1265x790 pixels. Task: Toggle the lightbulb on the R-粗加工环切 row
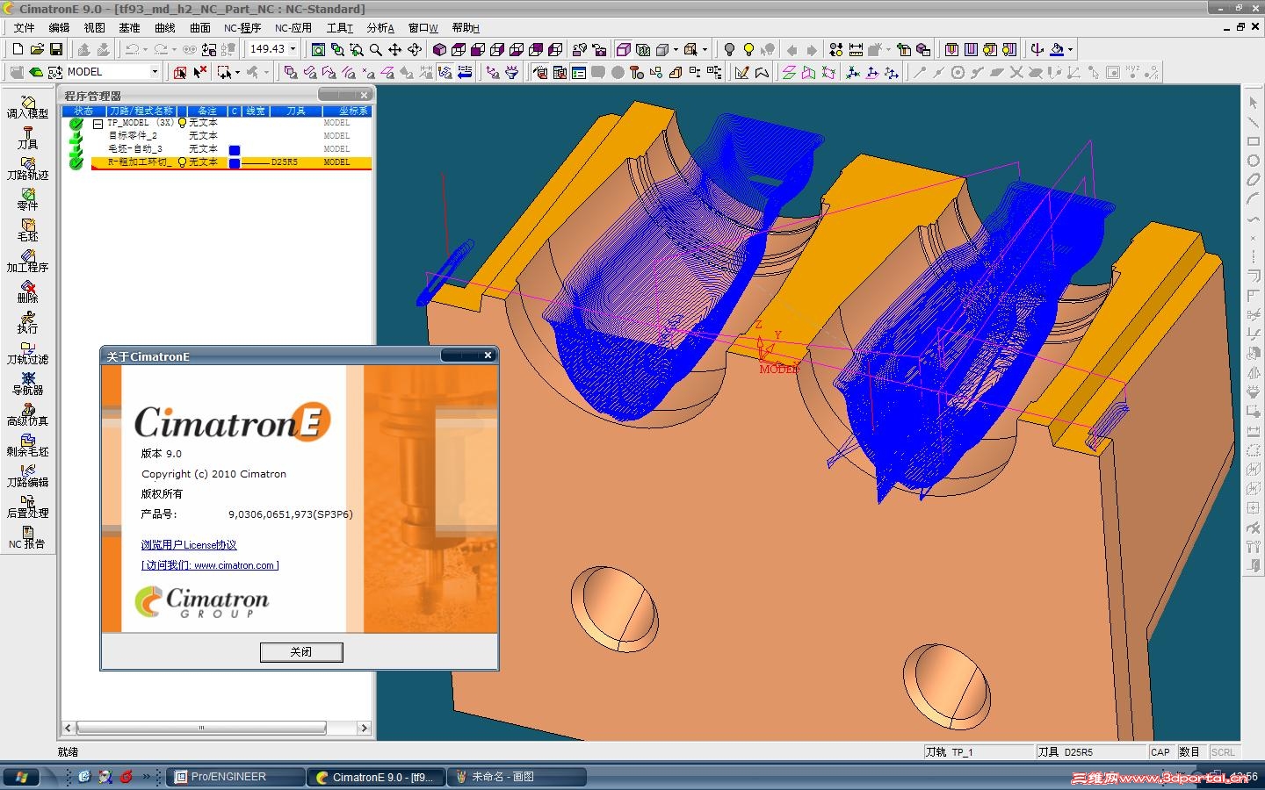(183, 162)
